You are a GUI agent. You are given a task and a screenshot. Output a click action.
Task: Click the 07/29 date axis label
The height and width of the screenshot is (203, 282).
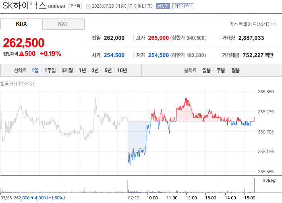[x=133, y=198]
